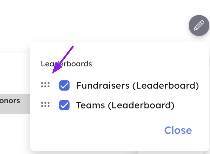
Task: Disable the Teams leaderboard option
Action: [64, 105]
